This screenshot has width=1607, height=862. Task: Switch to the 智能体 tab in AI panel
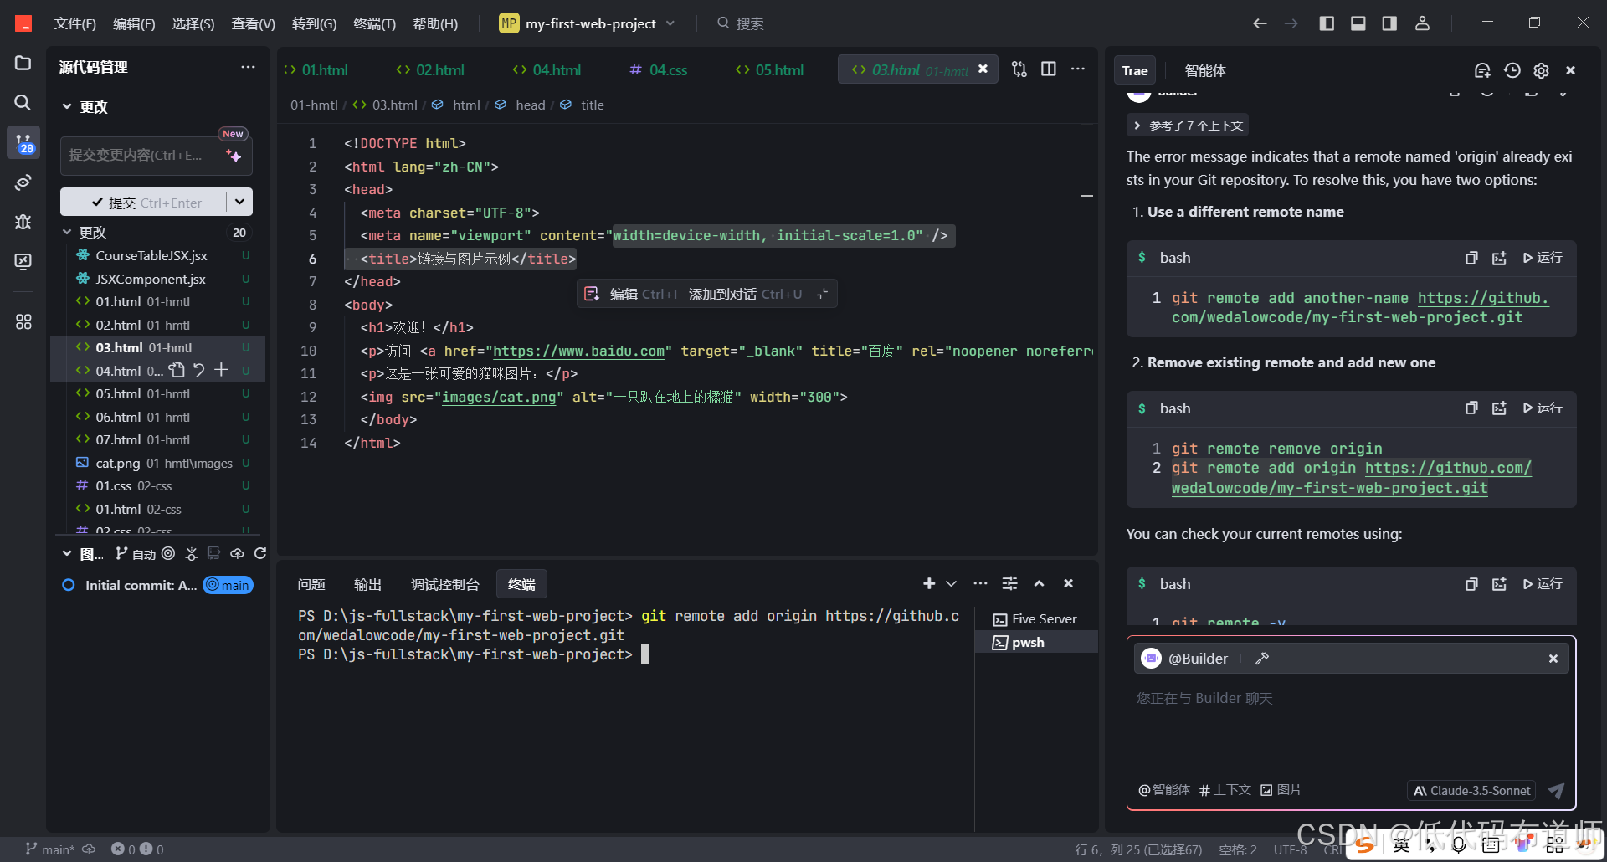tap(1205, 70)
